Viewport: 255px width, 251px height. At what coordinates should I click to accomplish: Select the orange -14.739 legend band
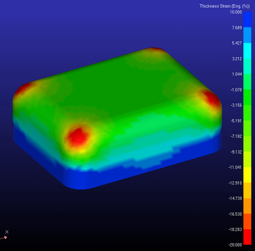coord(247,206)
